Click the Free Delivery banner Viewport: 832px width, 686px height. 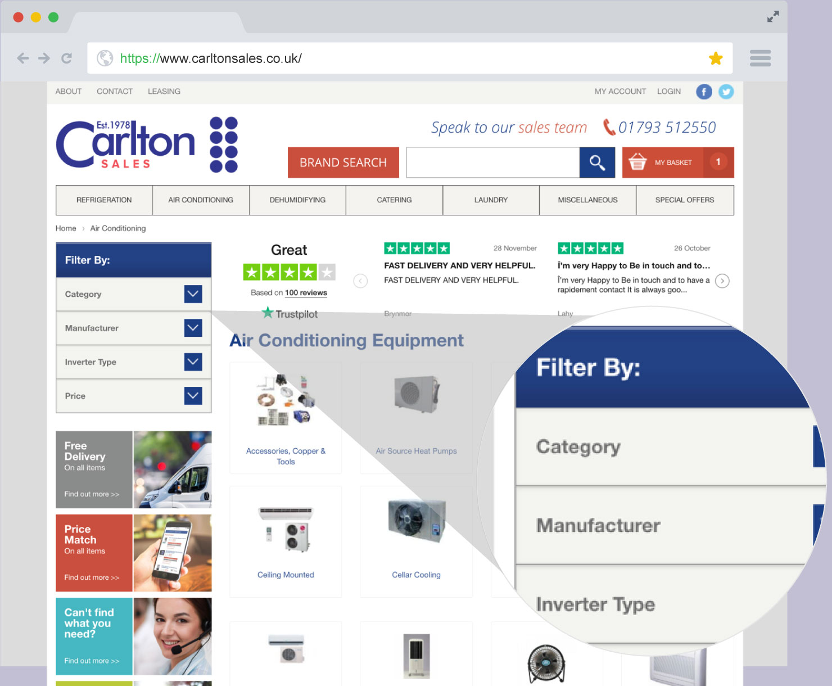click(134, 470)
